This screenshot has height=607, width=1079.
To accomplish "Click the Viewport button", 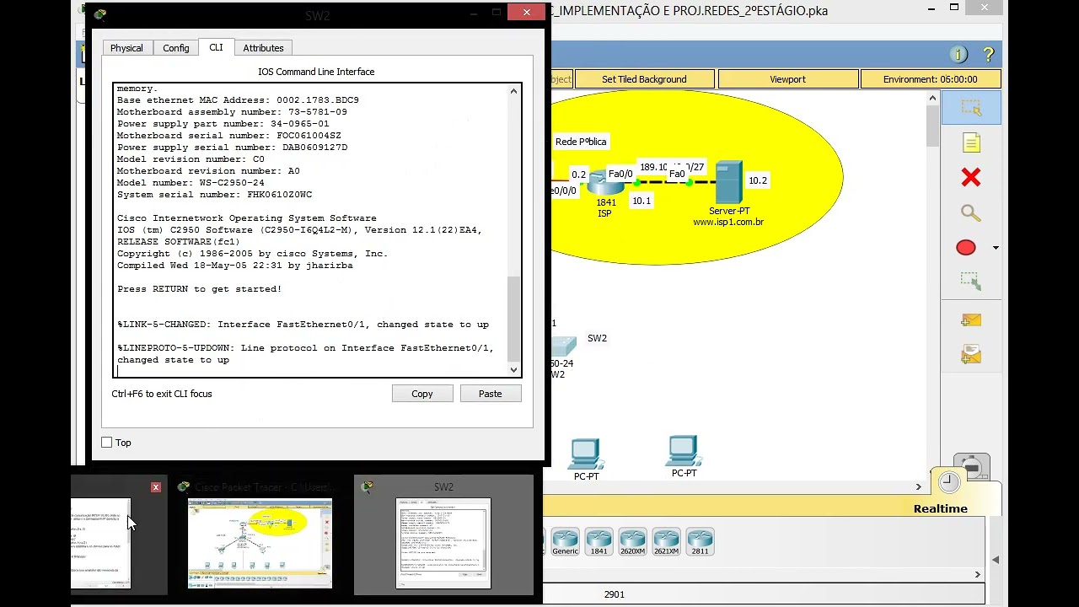I will pyautogui.click(x=787, y=79).
